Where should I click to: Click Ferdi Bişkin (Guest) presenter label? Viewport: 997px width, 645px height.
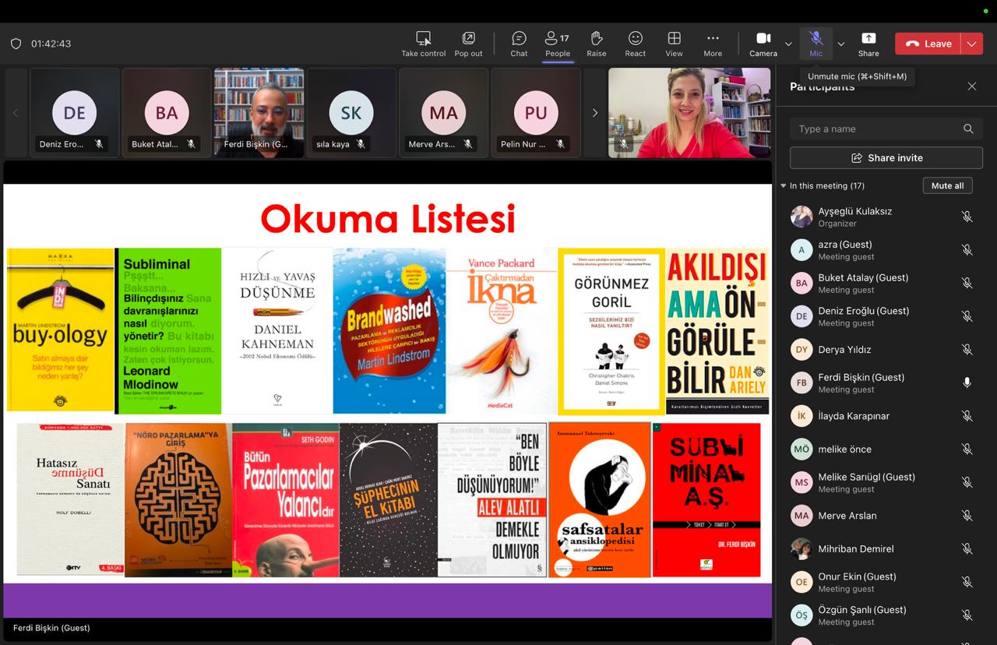point(51,628)
